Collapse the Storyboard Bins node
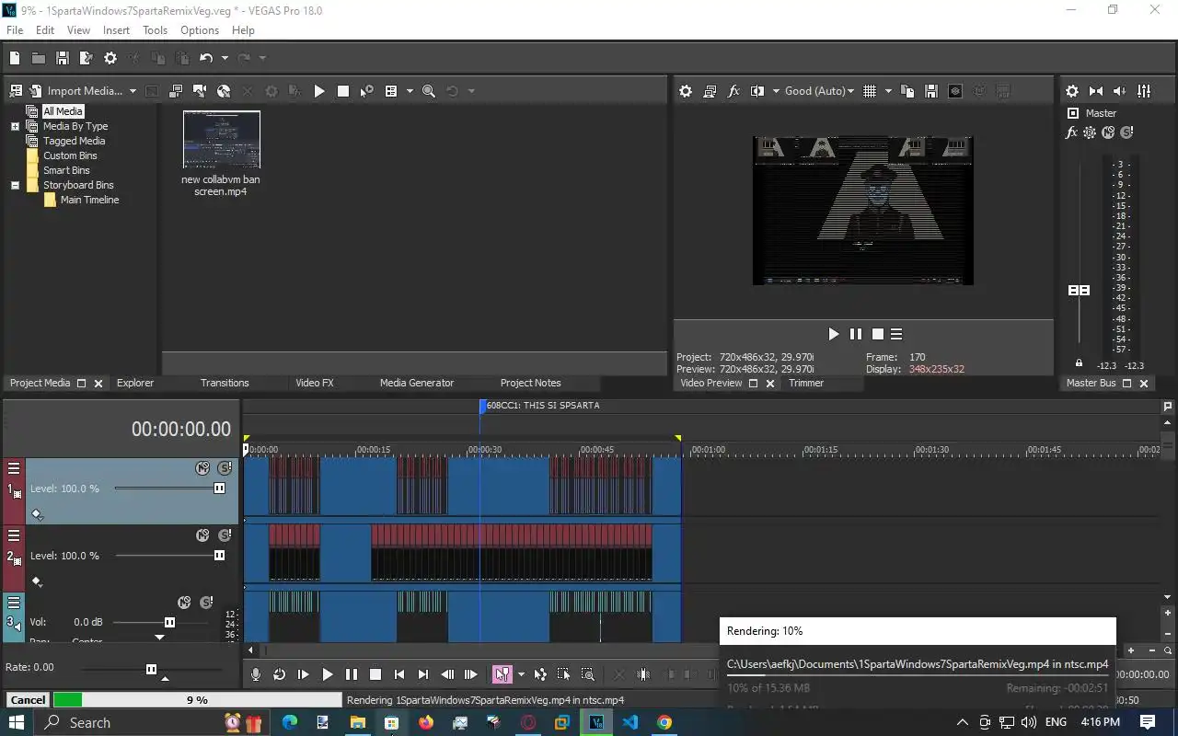This screenshot has height=736, width=1178. point(15,185)
